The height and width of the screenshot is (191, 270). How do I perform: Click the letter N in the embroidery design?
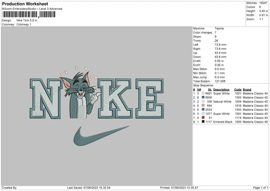[x=46, y=99]
